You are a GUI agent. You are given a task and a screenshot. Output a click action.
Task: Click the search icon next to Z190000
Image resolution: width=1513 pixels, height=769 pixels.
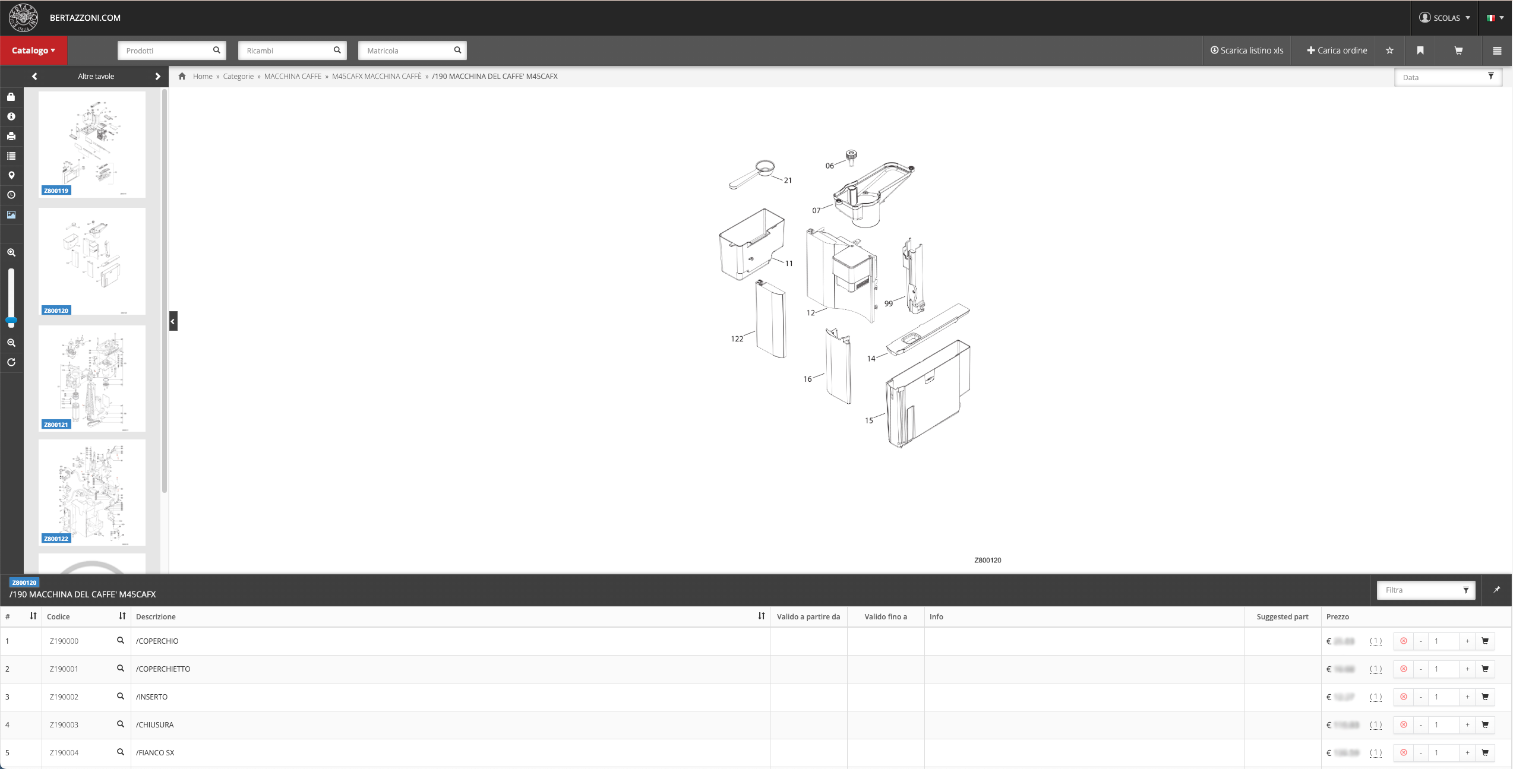click(121, 641)
